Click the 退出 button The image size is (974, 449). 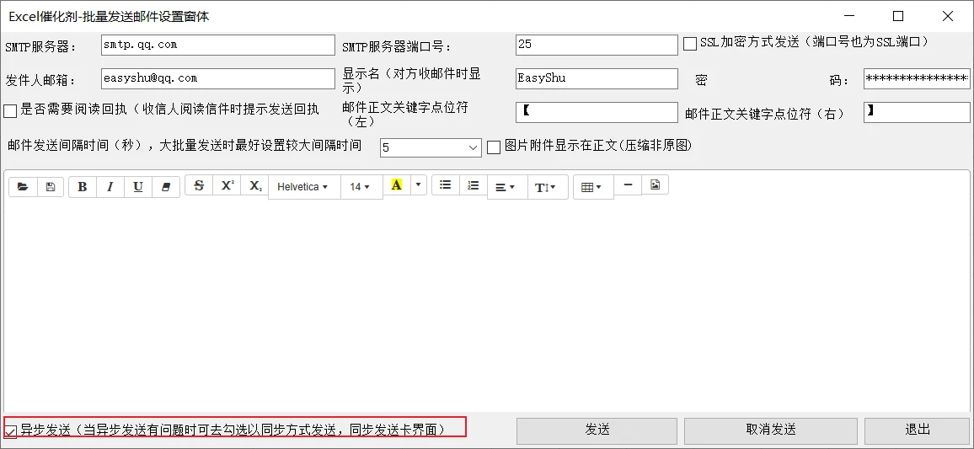[x=918, y=430]
